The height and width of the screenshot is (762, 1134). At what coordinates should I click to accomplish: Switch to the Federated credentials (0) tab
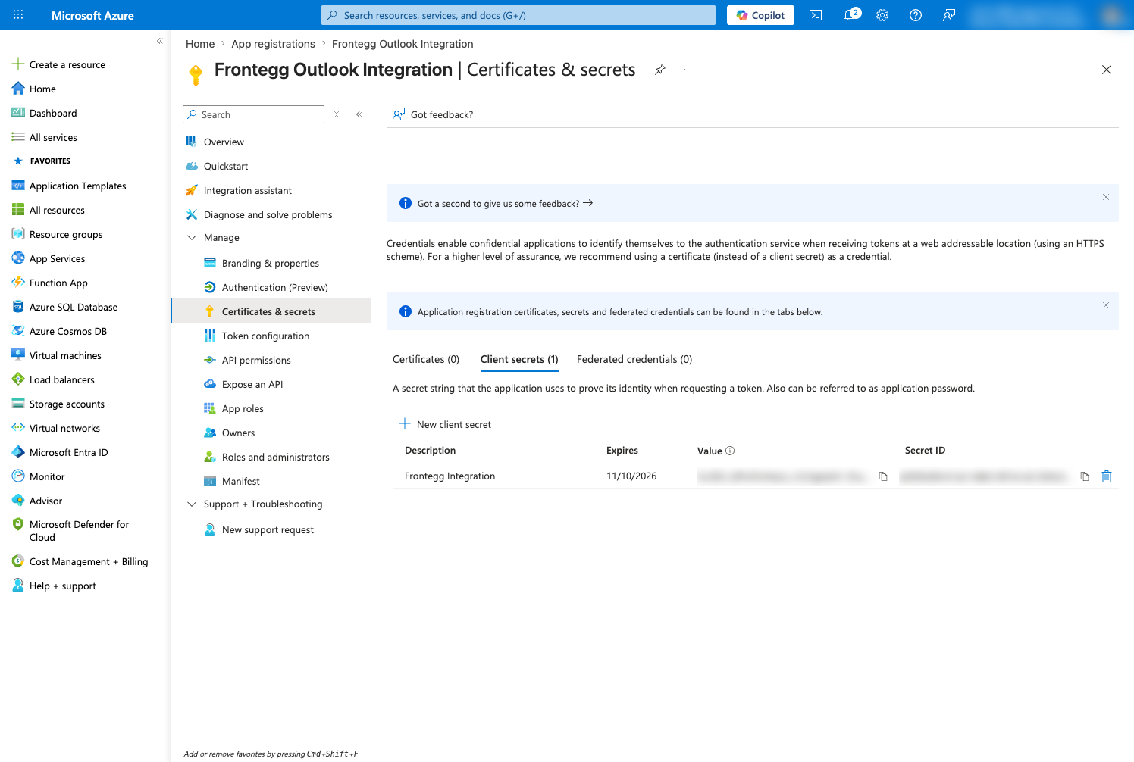click(x=634, y=359)
